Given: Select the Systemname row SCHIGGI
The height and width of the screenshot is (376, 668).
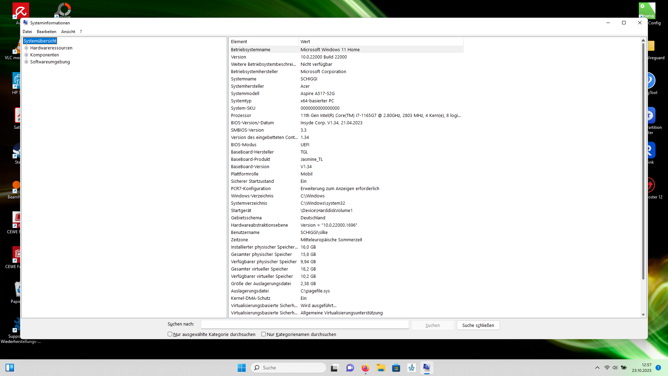Looking at the screenshot, I should tap(346, 79).
